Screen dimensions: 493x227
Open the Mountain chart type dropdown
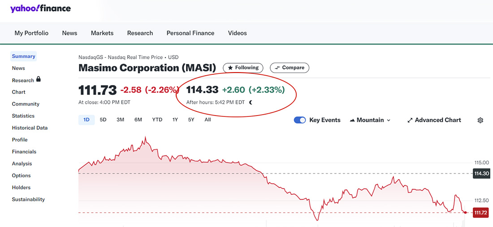370,120
